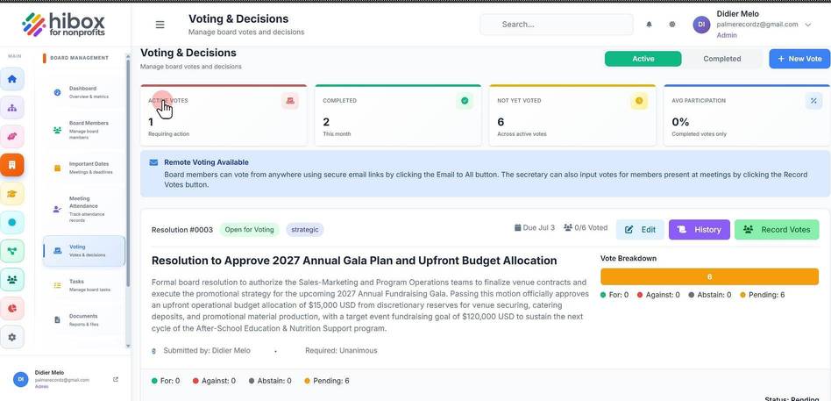
Task: Open the resolution History button
Action: pyautogui.click(x=699, y=230)
